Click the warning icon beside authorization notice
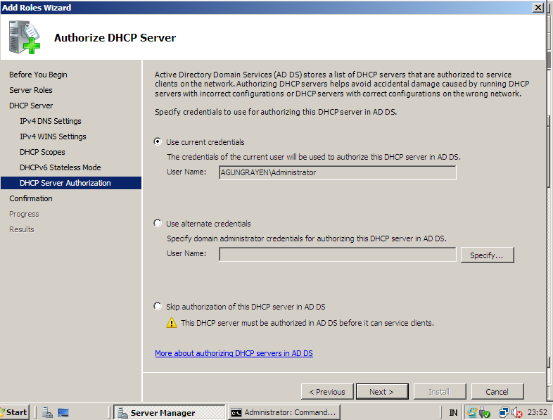Viewport: 553px width, 420px height. (172, 323)
